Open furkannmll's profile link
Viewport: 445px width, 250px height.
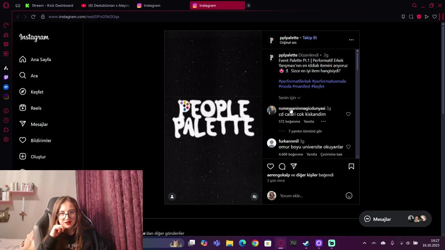pyautogui.click(x=289, y=141)
